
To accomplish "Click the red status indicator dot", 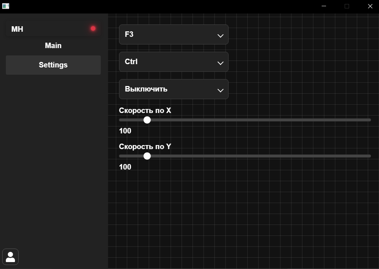I will click(x=93, y=28).
